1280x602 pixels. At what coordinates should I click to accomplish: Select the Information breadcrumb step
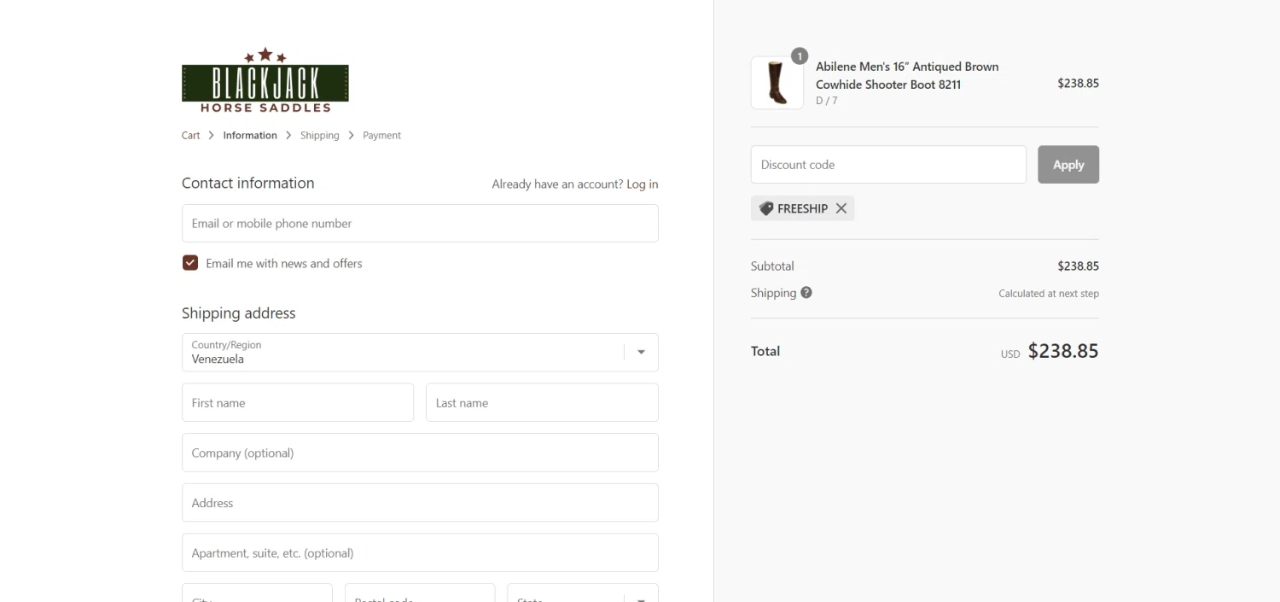(x=250, y=135)
